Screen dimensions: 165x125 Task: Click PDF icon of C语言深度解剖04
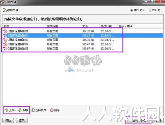pos(5,44)
